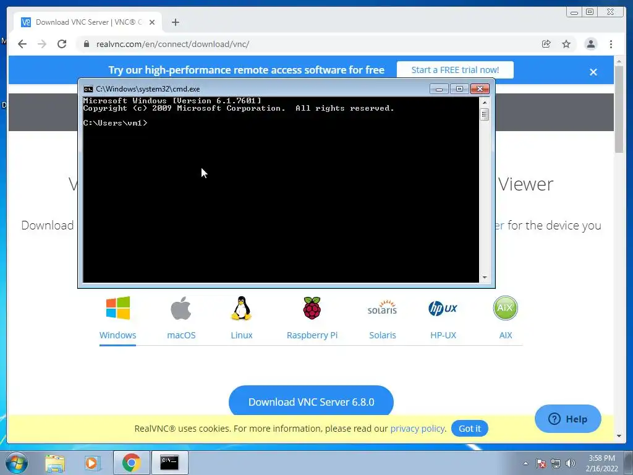Click the lock icon in address bar
The height and width of the screenshot is (475, 633).
(86, 44)
